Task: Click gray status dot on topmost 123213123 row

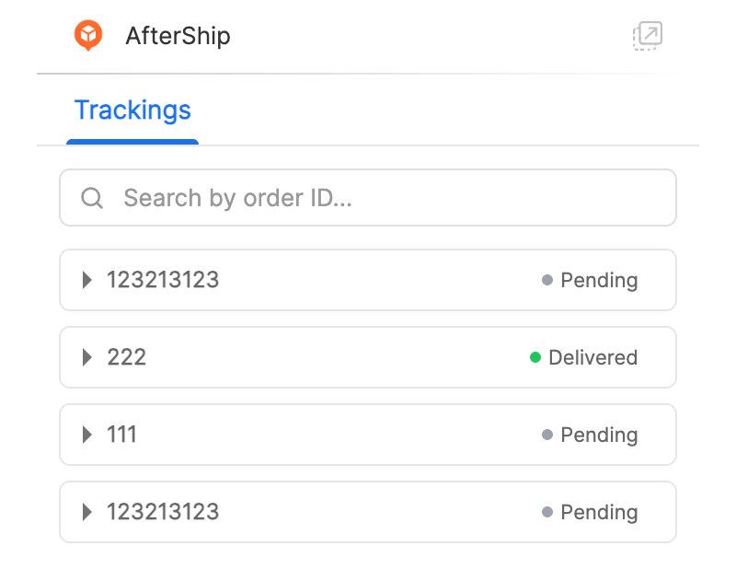Action: point(547,280)
